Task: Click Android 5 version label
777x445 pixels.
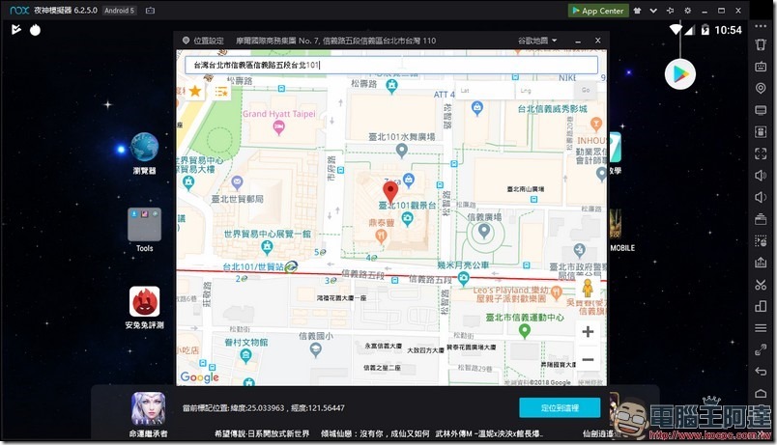Action: coord(120,11)
